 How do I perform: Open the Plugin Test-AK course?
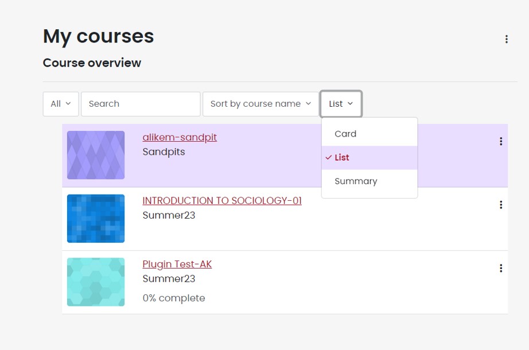(177, 264)
